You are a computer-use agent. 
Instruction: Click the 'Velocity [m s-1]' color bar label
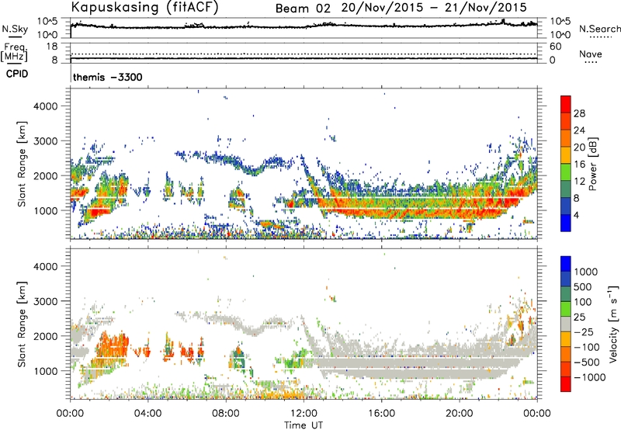[x=612, y=324]
